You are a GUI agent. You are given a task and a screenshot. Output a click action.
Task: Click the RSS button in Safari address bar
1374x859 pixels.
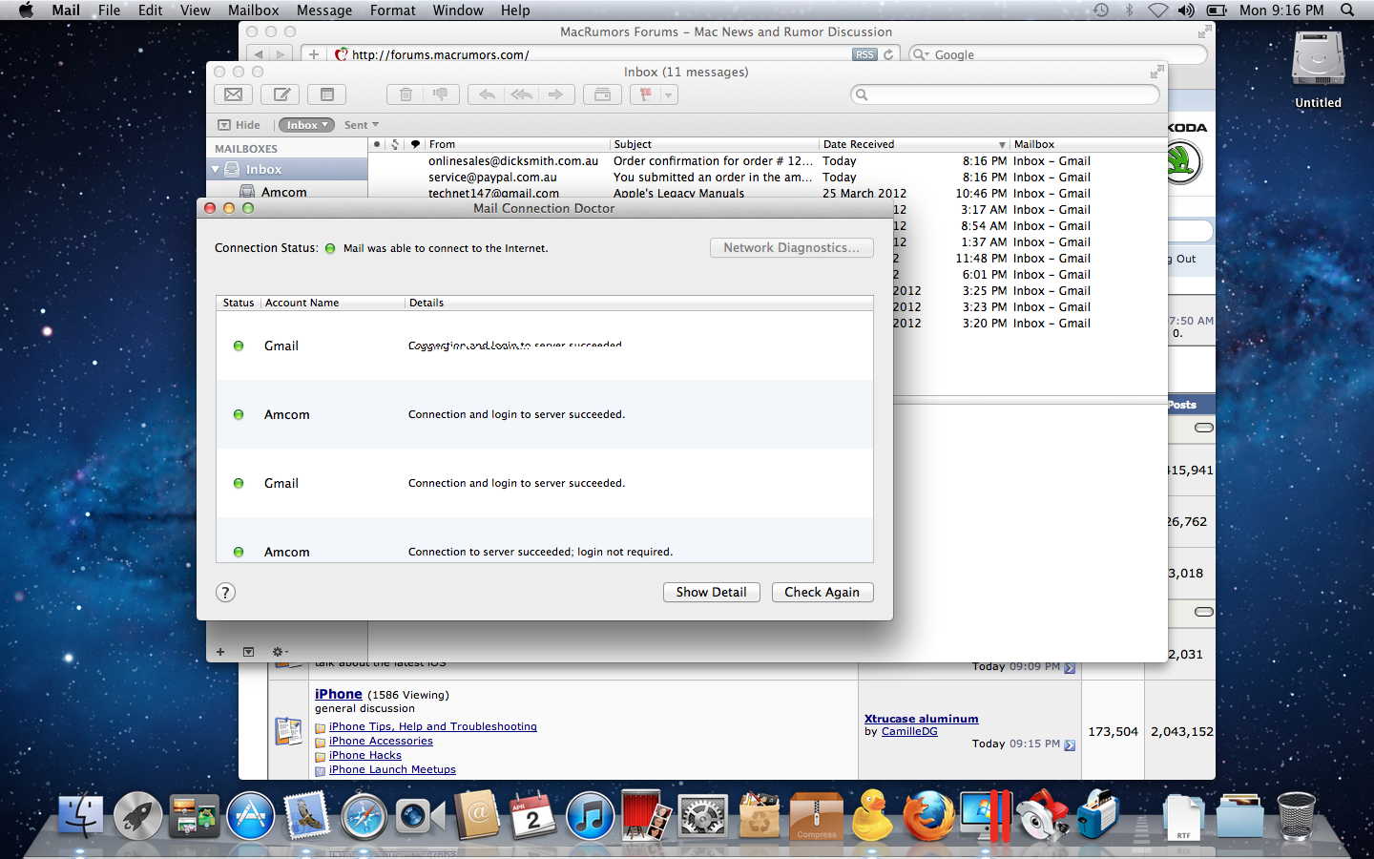point(864,54)
